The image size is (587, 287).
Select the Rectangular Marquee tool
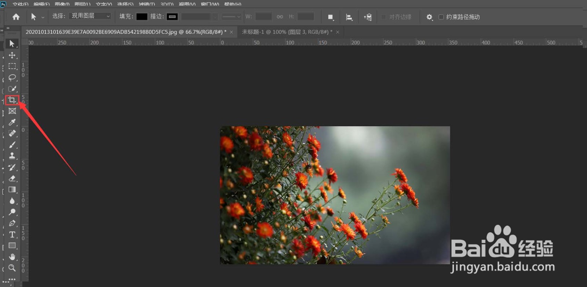[12, 66]
